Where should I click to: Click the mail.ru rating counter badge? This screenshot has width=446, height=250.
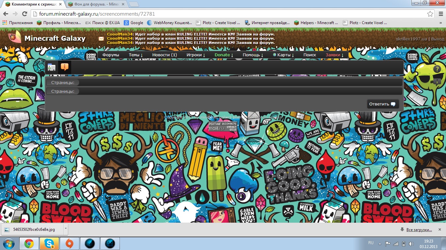pos(223,127)
